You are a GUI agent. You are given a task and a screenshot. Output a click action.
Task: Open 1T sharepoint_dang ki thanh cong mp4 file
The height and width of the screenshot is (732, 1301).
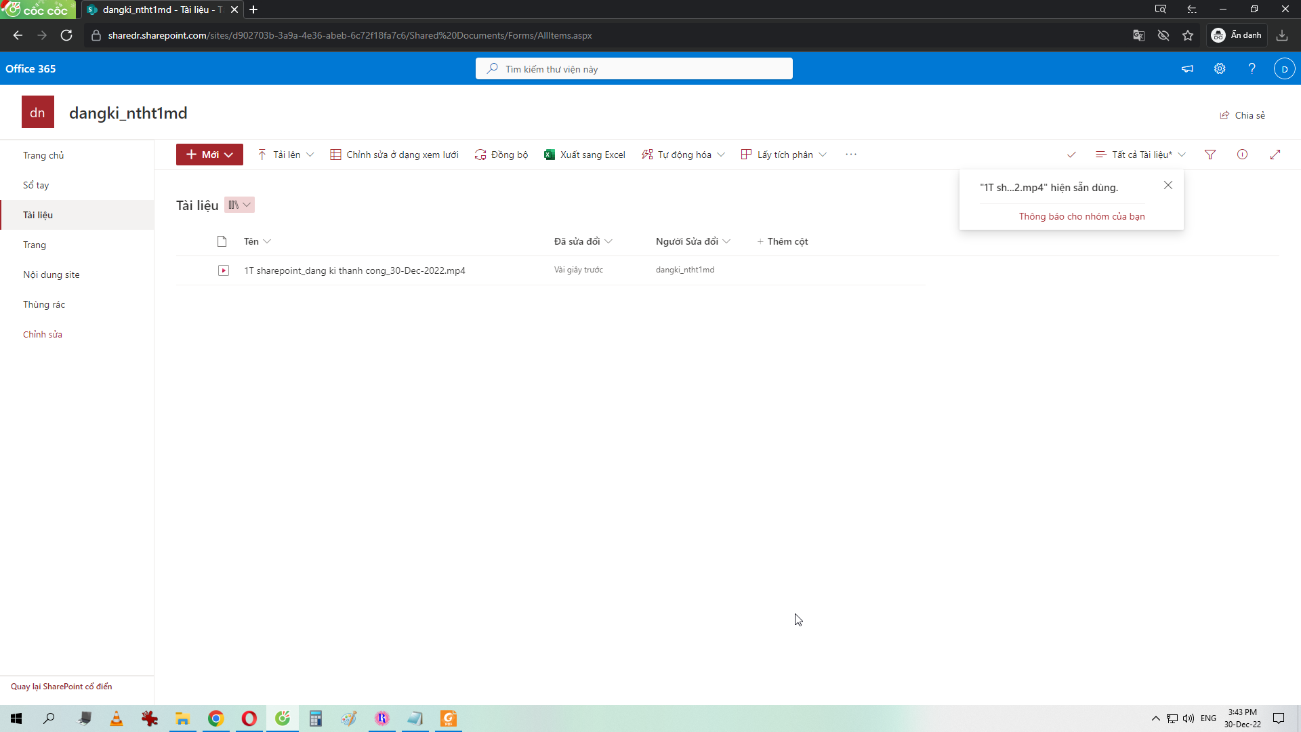pos(354,270)
